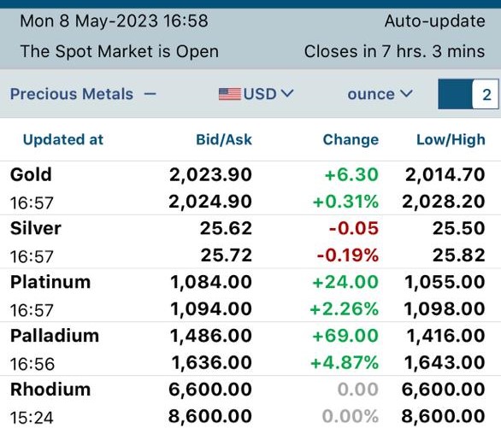Click the Updated at column header

pyautogui.click(x=63, y=140)
